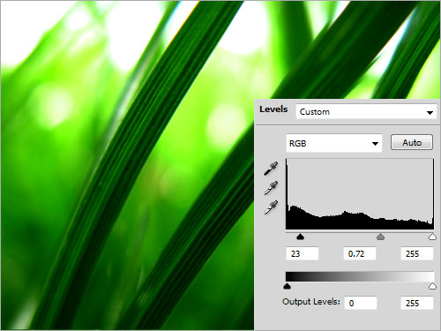This screenshot has height=331, width=441.
Task: Click the white output level slider
Action: pyautogui.click(x=432, y=286)
